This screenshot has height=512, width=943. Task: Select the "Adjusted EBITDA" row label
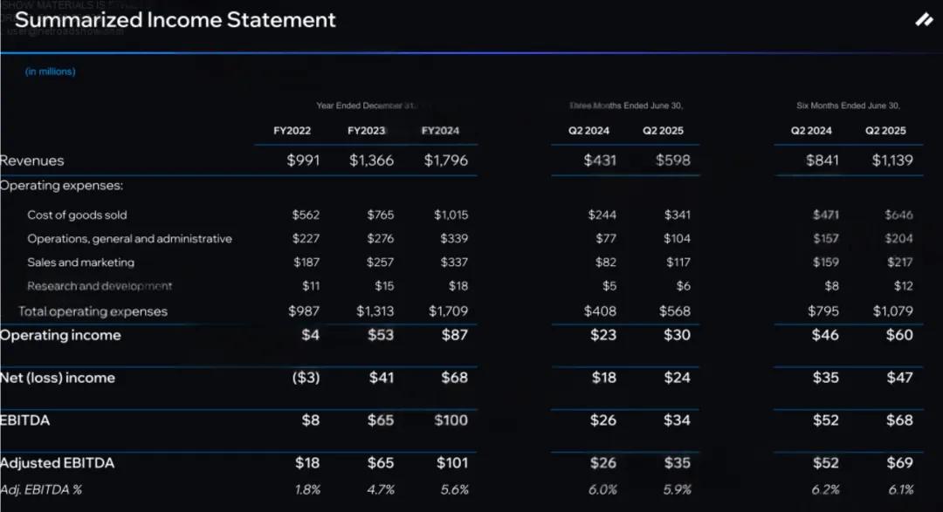(x=58, y=463)
